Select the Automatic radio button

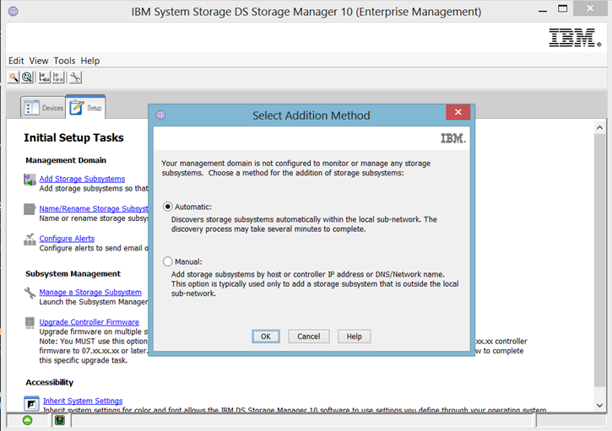point(167,207)
